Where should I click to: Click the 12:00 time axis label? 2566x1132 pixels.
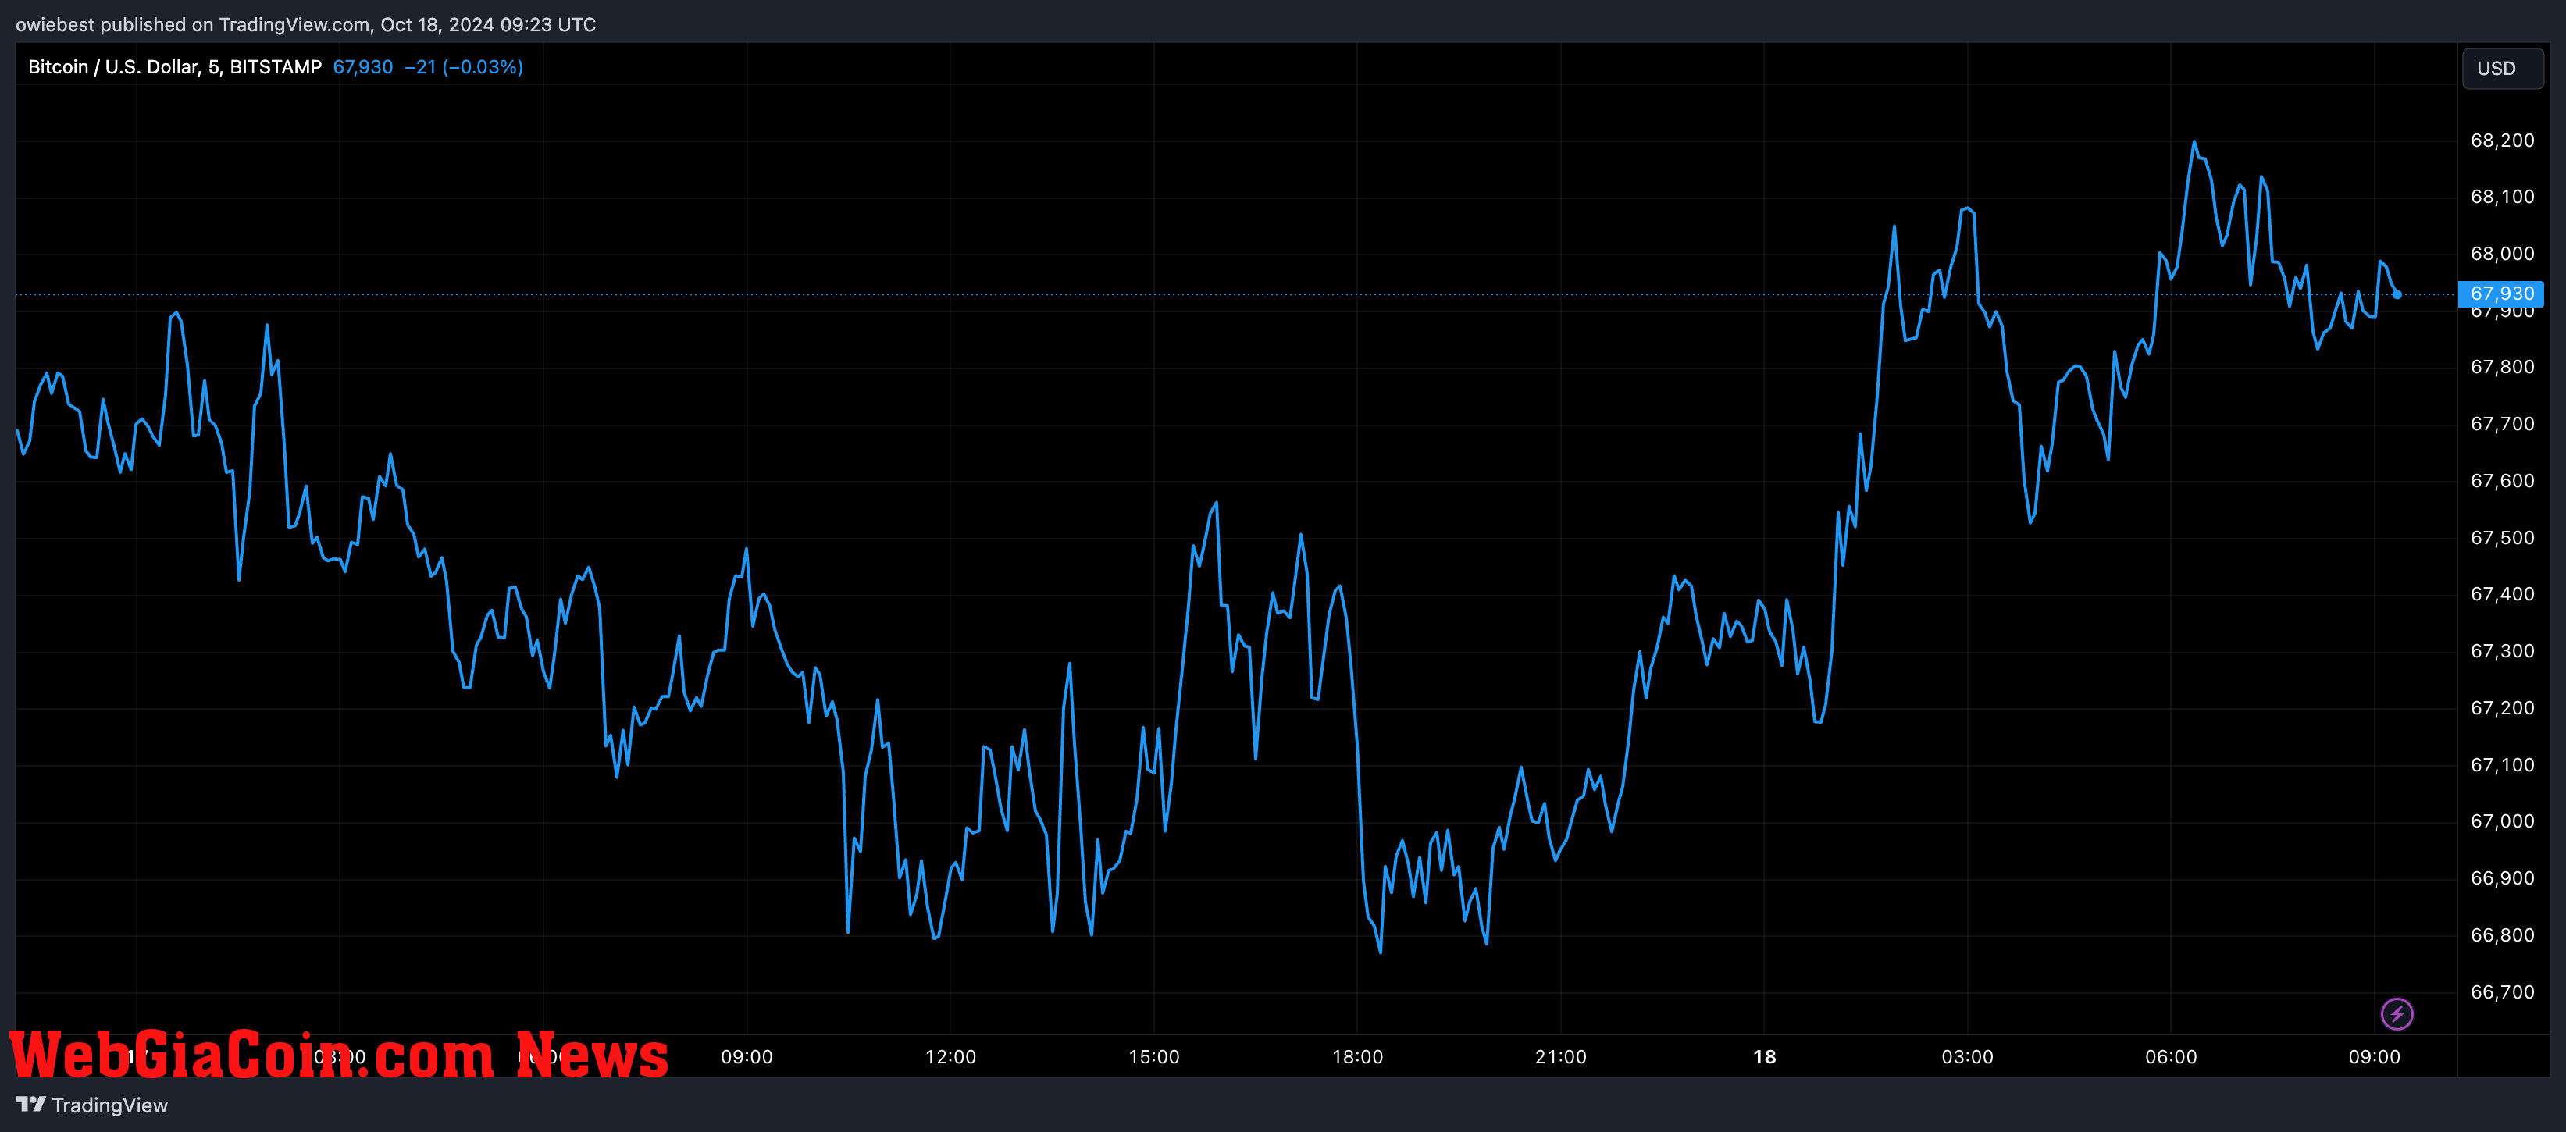[950, 1056]
